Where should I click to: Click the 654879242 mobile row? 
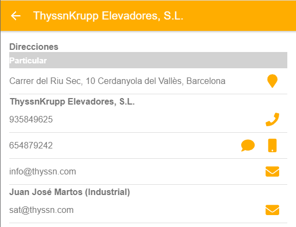click(148, 145)
